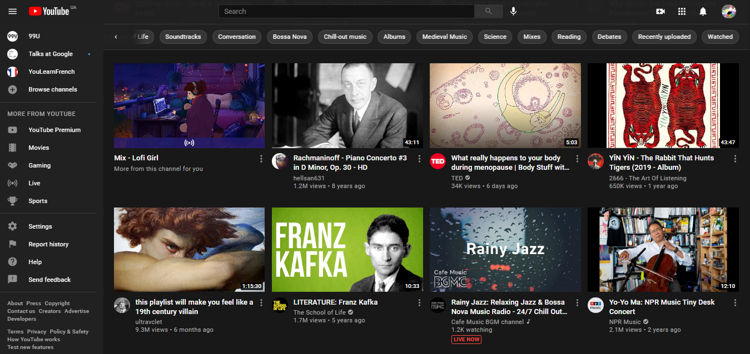
Task: Open The School of Life channel avatar
Action: (x=280, y=305)
